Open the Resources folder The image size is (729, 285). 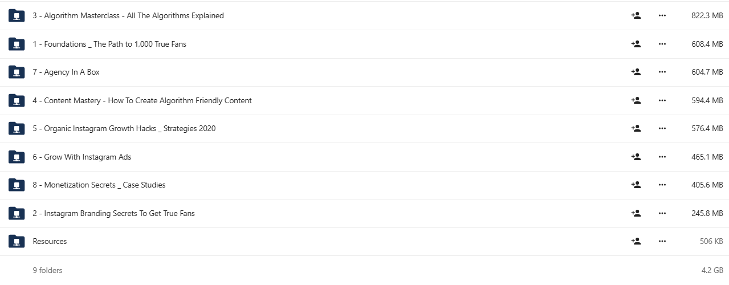pyautogui.click(x=50, y=241)
